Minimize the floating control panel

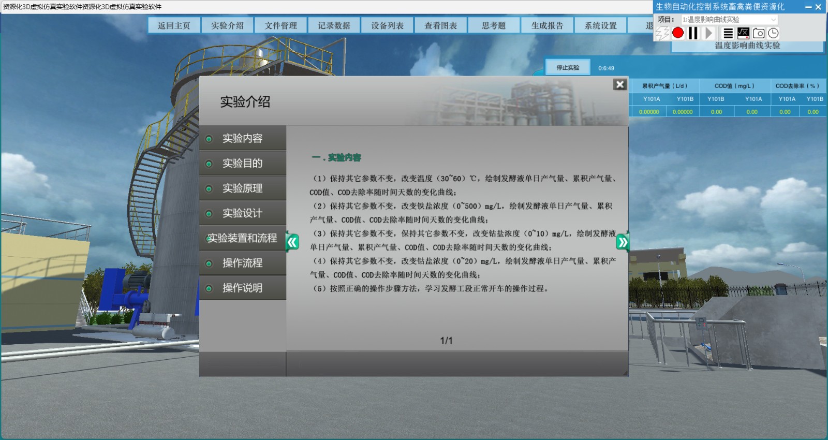pyautogui.click(x=808, y=7)
